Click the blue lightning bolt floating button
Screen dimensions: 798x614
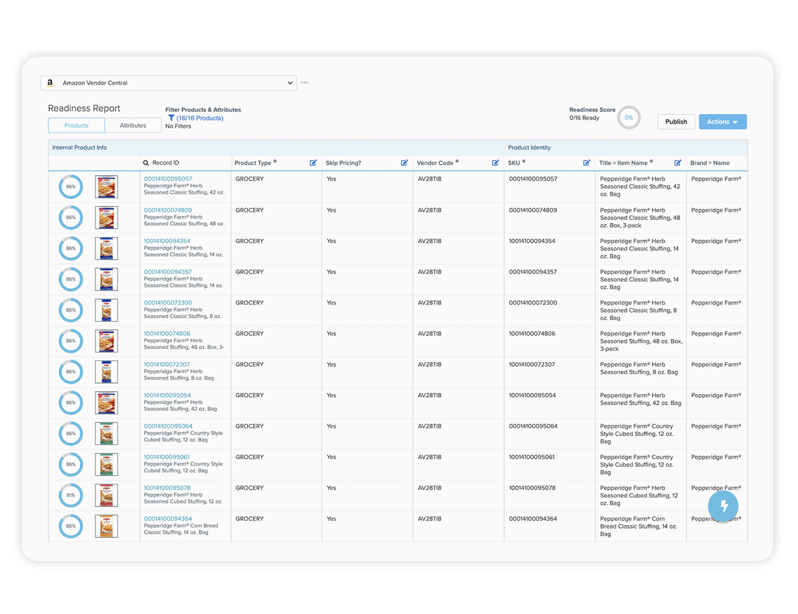(x=723, y=506)
